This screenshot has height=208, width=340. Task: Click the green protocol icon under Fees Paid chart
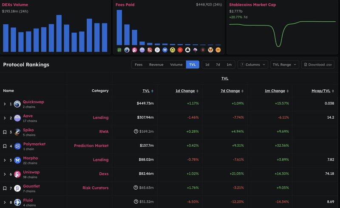pos(119,50)
